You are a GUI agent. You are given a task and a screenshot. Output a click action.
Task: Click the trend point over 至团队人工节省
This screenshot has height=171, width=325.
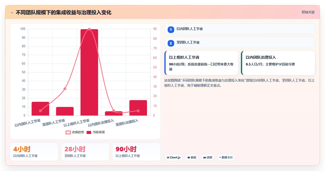click(65, 89)
